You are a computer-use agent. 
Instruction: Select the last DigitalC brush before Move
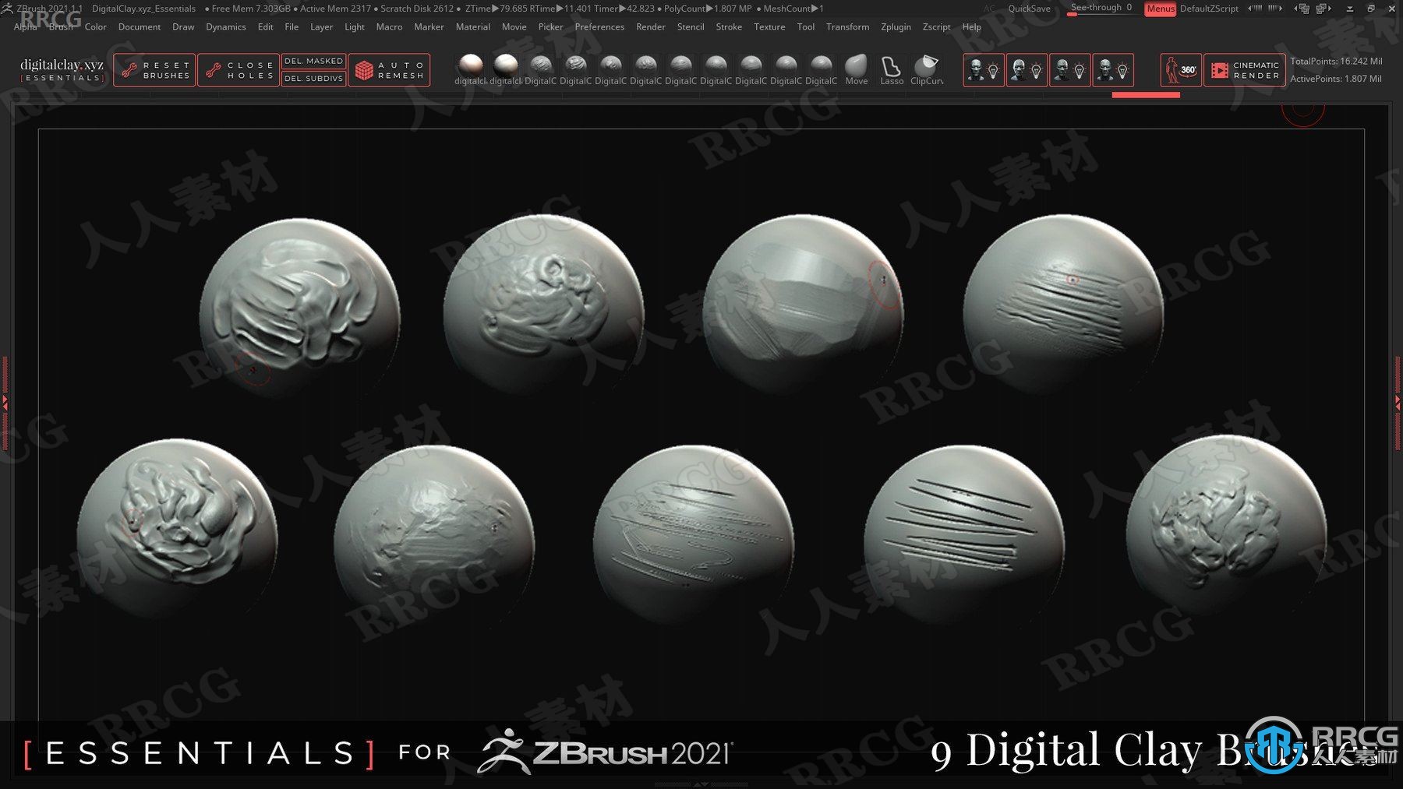821,70
